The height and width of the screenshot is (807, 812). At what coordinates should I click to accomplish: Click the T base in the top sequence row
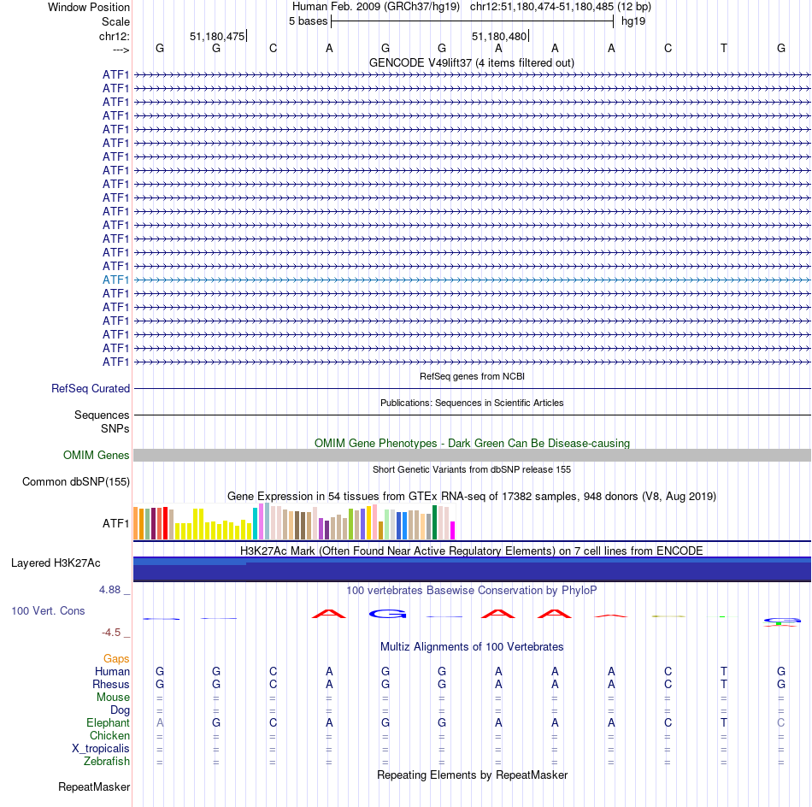723,48
